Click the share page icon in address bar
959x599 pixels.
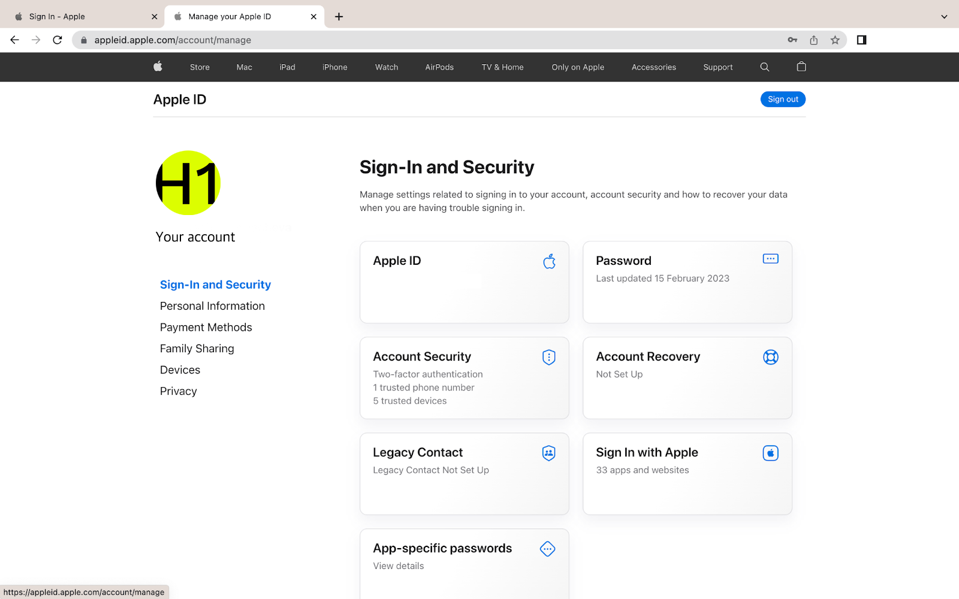click(x=813, y=40)
